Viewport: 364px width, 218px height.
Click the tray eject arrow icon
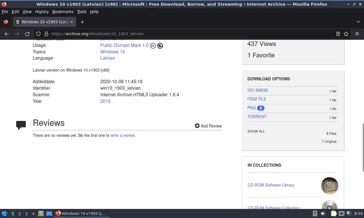(315, 213)
